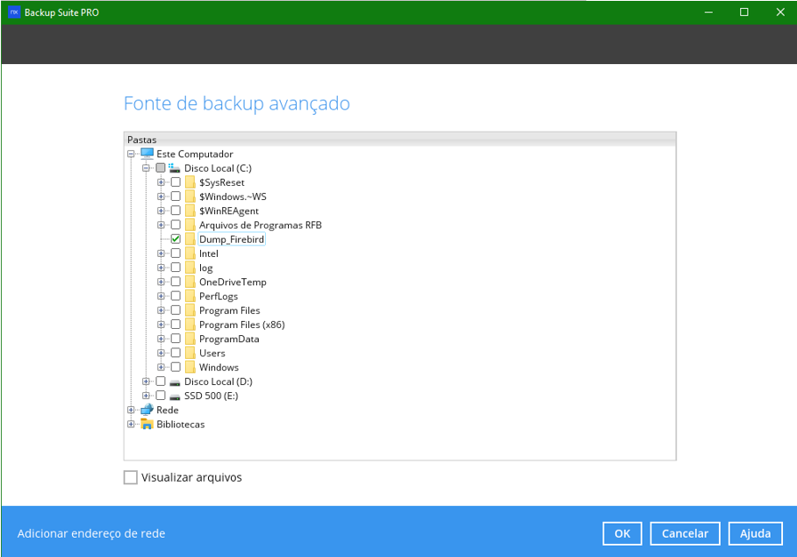Expand the Windows folder node
This screenshot has width=797, height=557.
point(161,368)
